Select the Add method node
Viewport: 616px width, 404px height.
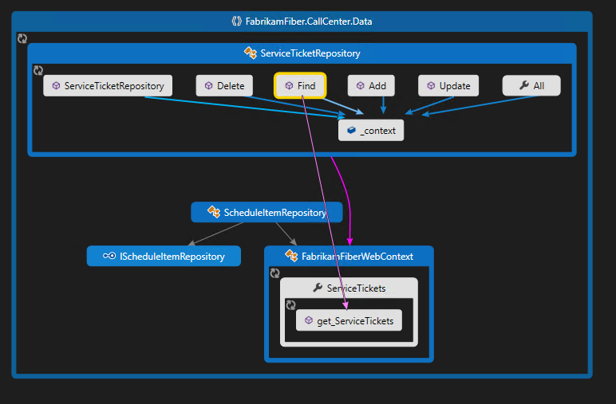point(371,86)
